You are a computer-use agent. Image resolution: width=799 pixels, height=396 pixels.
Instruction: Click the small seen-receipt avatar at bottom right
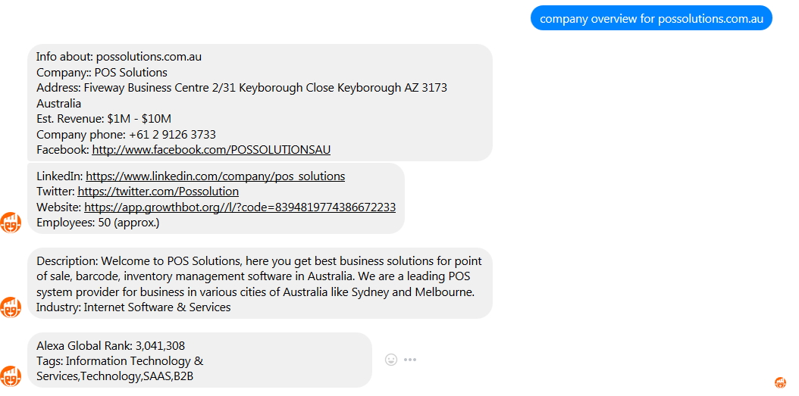pos(780,382)
